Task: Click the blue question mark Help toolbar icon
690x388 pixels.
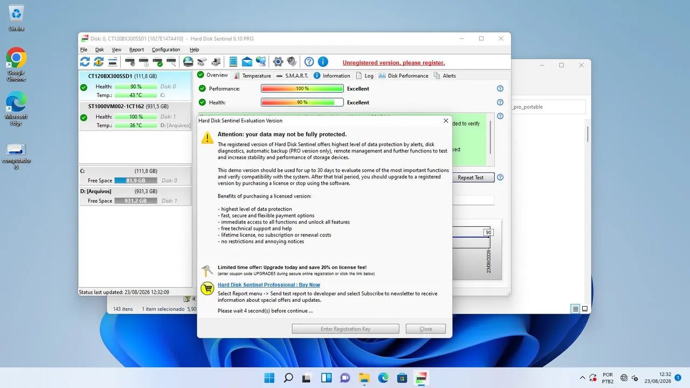Action: (309, 62)
